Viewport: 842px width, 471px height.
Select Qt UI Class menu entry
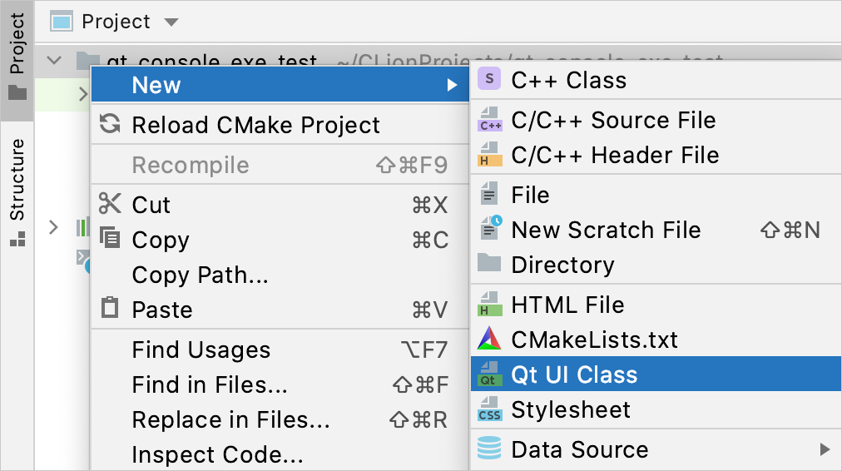coord(574,374)
